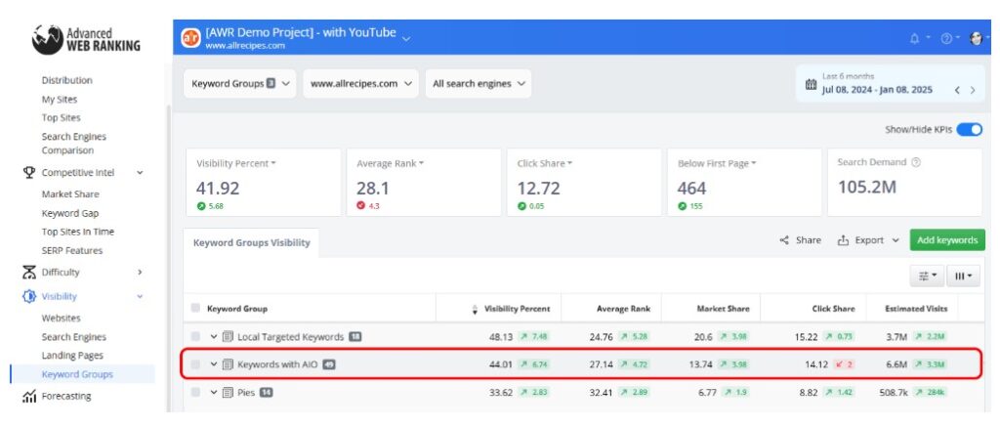Open SERP Features in the sidebar
The height and width of the screenshot is (427, 1000).
click(x=72, y=251)
